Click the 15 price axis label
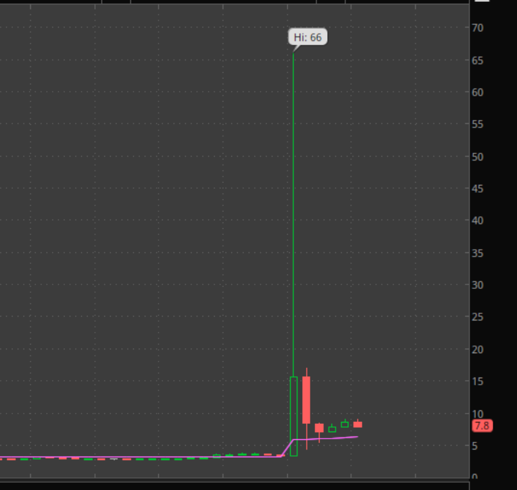Viewport: 517px width, 490px height. tap(477, 381)
